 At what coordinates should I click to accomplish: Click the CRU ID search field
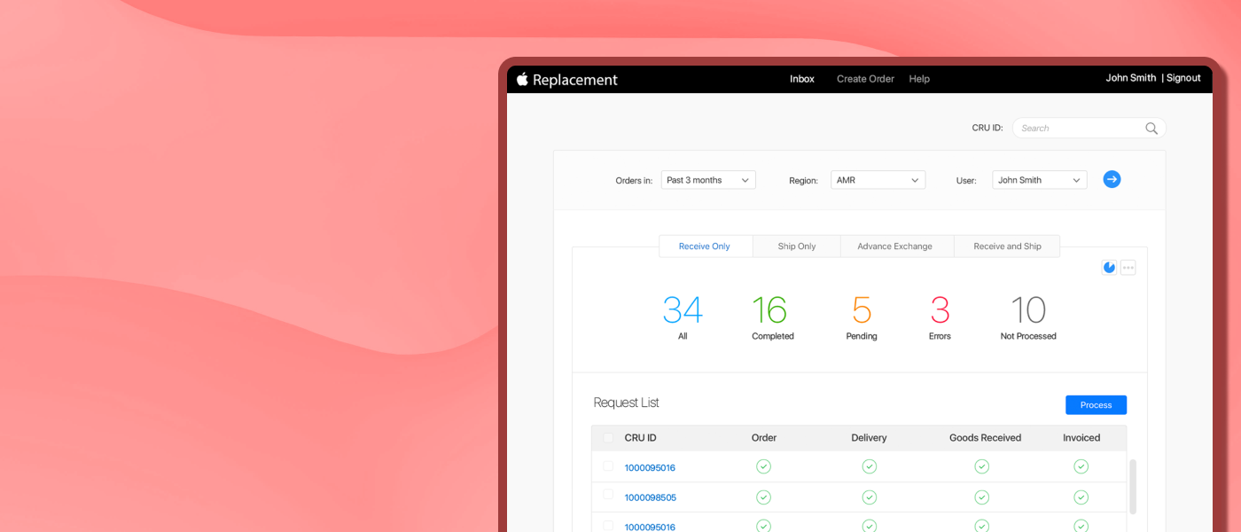pyautogui.click(x=1089, y=129)
